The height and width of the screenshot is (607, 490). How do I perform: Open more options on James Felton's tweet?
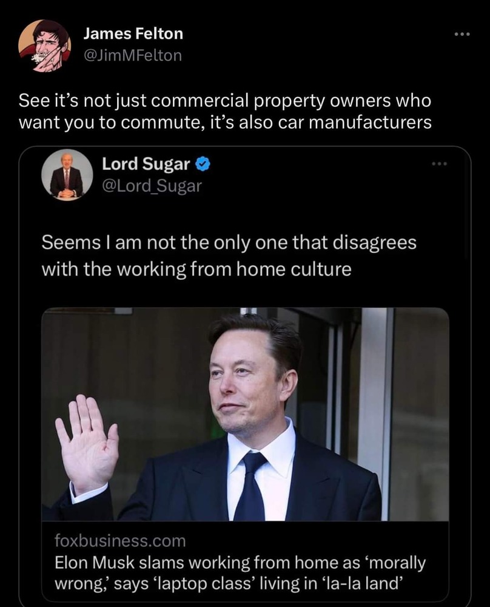point(462,34)
